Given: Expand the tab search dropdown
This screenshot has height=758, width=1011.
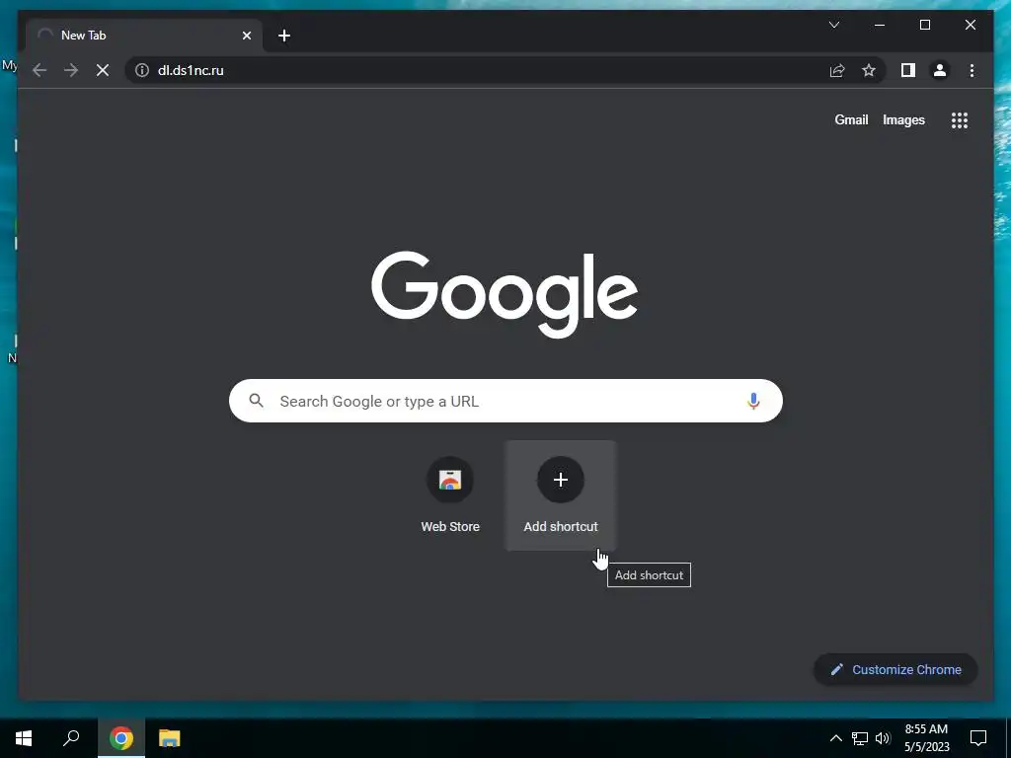Looking at the screenshot, I should tap(833, 25).
